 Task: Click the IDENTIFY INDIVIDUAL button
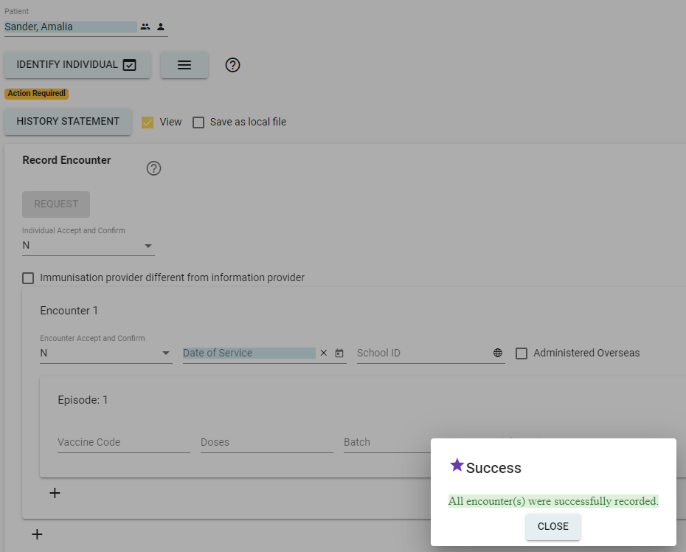pyautogui.click(x=77, y=65)
